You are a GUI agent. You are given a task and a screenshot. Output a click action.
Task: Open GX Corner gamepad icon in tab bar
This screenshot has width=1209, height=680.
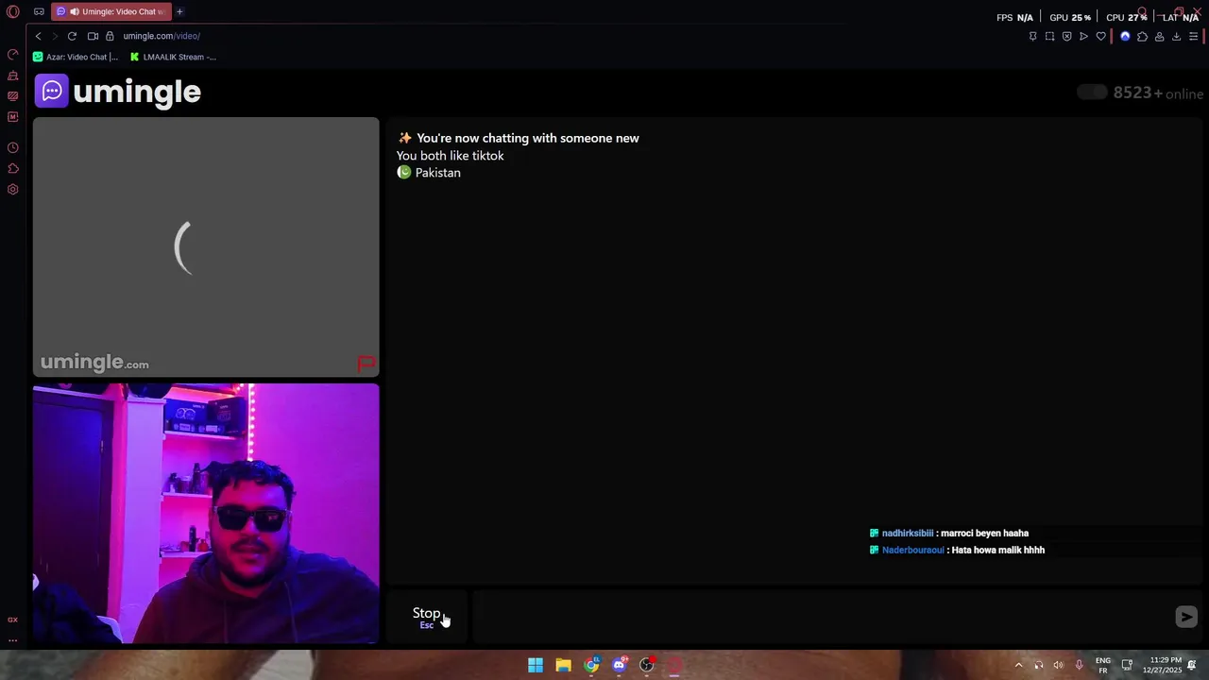(x=39, y=12)
